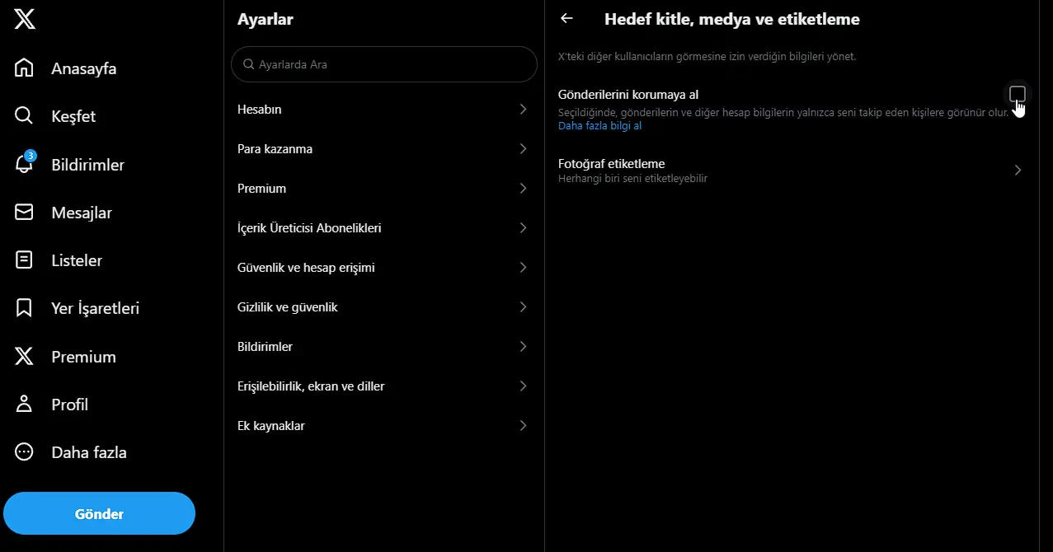Click the back arrow in the settings panel
1053x552 pixels.
tap(566, 18)
